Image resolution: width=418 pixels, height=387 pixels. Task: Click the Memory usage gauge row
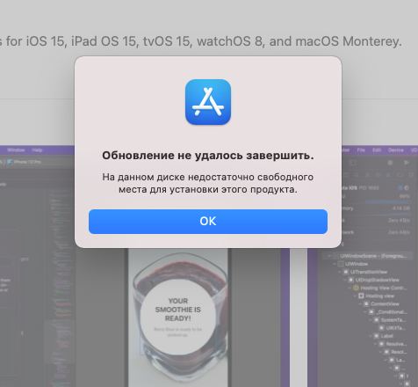point(378,208)
